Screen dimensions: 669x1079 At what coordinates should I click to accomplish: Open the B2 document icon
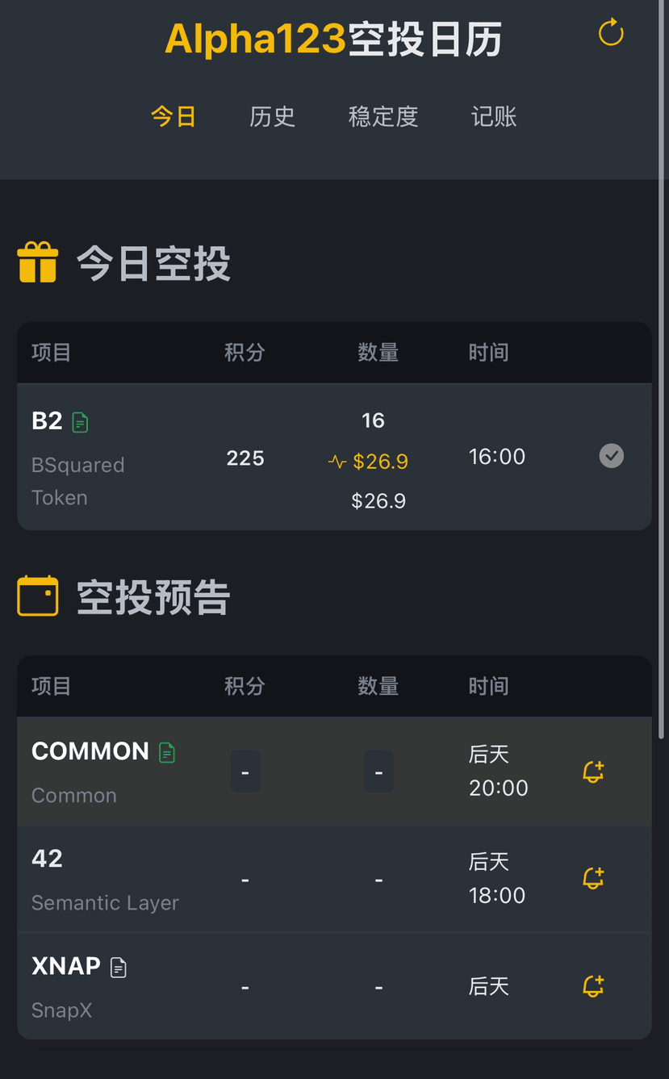click(80, 422)
